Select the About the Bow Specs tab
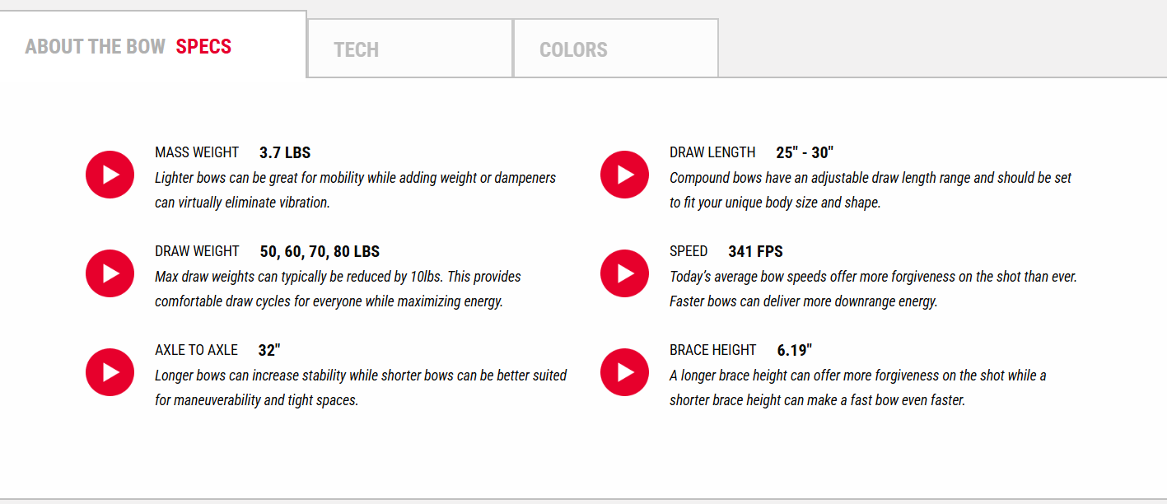The width and height of the screenshot is (1167, 504). (x=128, y=46)
